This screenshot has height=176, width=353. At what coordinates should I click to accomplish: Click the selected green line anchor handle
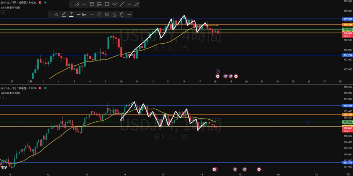(308, 122)
